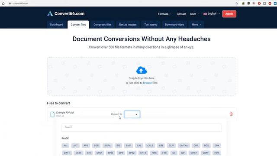Switch to the Dashboard tab
The width and height of the screenshot is (277, 156).
56,25
